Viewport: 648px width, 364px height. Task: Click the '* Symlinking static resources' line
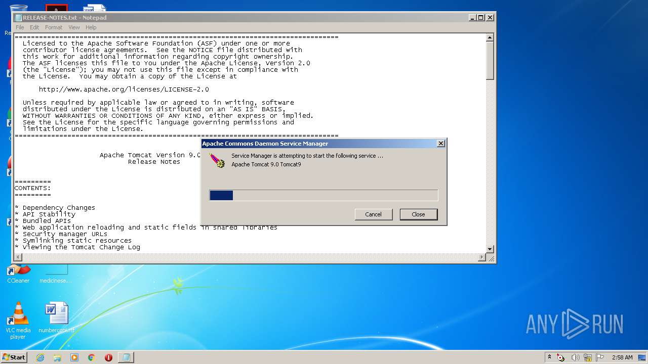(73, 241)
